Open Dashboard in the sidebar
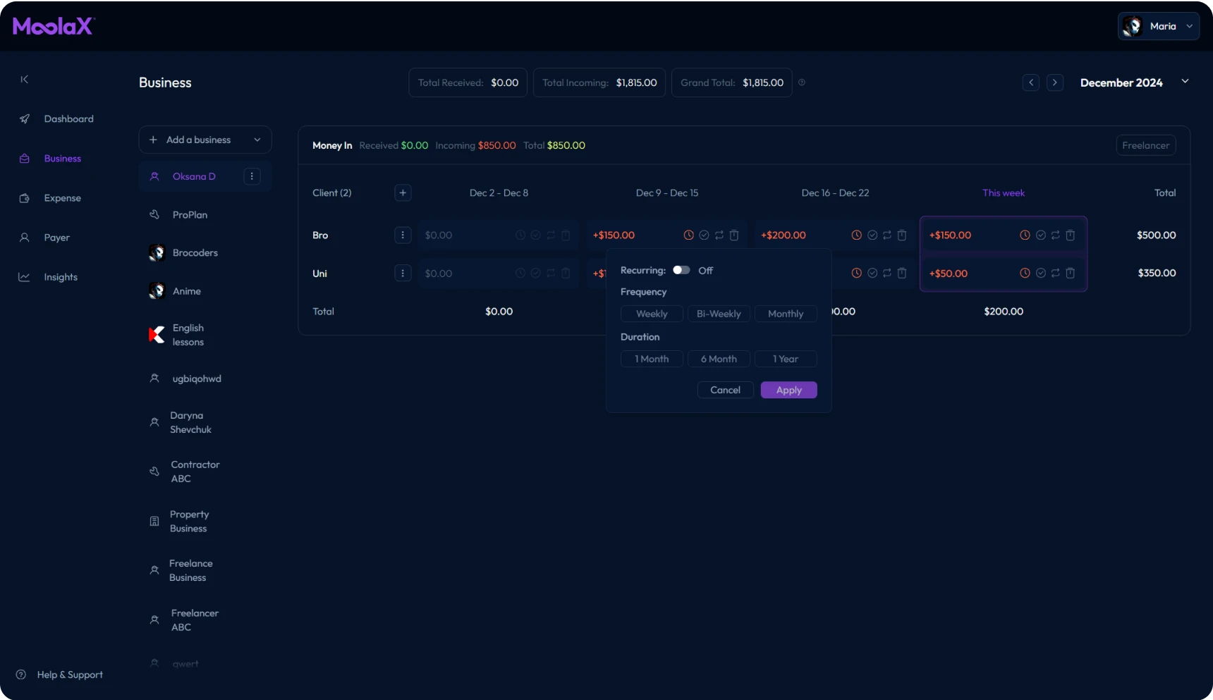 [68, 119]
